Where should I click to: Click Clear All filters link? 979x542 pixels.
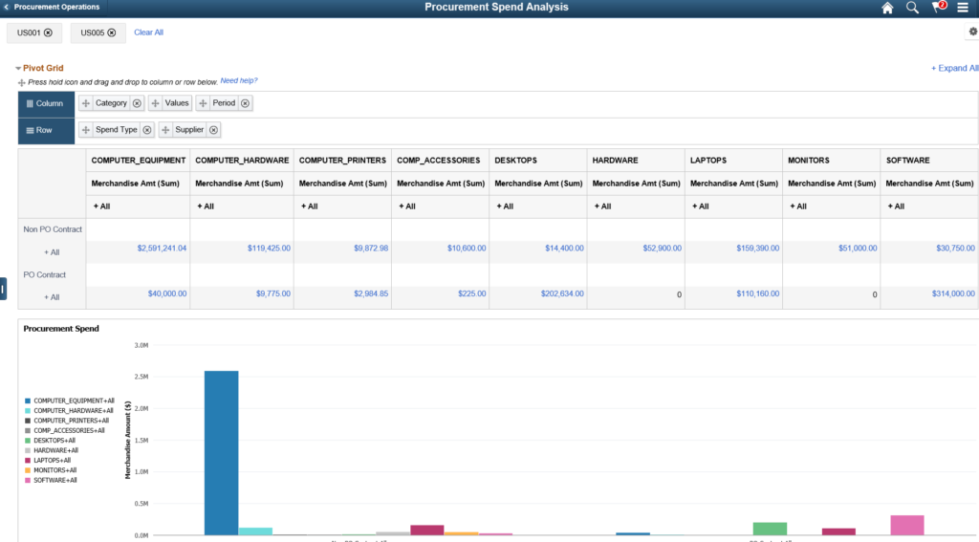pyautogui.click(x=148, y=33)
